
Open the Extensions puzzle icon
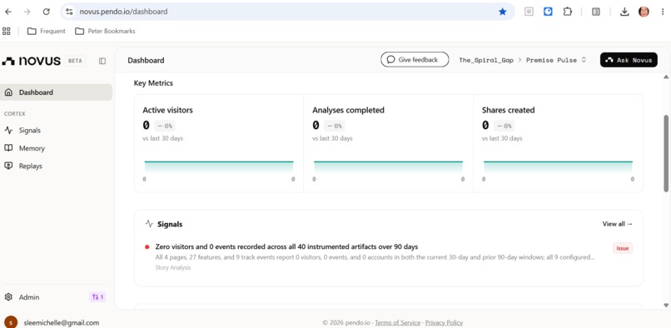coord(568,12)
